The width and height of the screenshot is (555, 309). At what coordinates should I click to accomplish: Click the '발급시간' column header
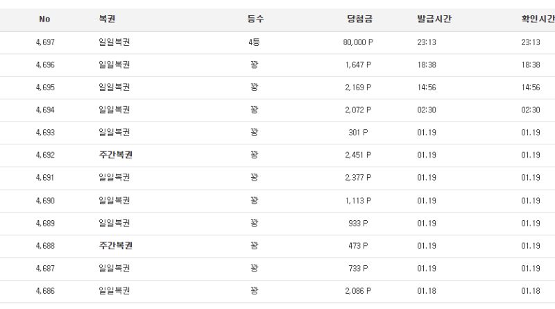[x=430, y=20]
